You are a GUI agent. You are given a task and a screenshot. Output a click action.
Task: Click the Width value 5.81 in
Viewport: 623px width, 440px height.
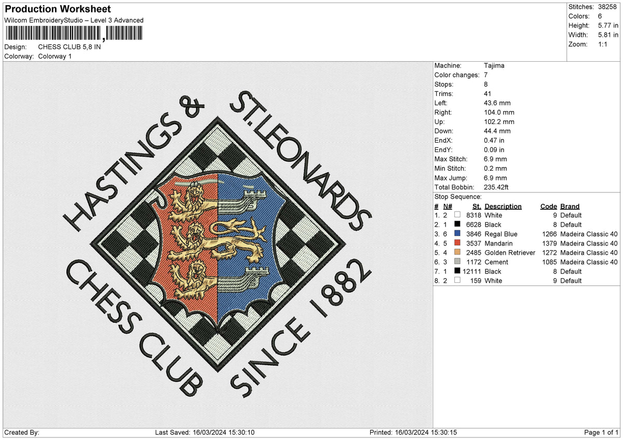608,35
